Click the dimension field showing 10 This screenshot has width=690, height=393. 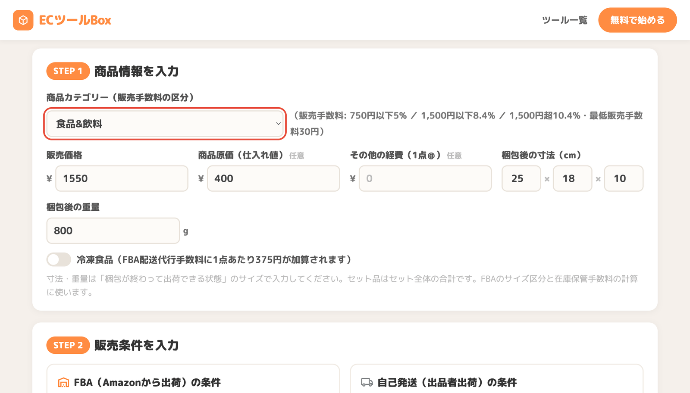click(x=624, y=178)
